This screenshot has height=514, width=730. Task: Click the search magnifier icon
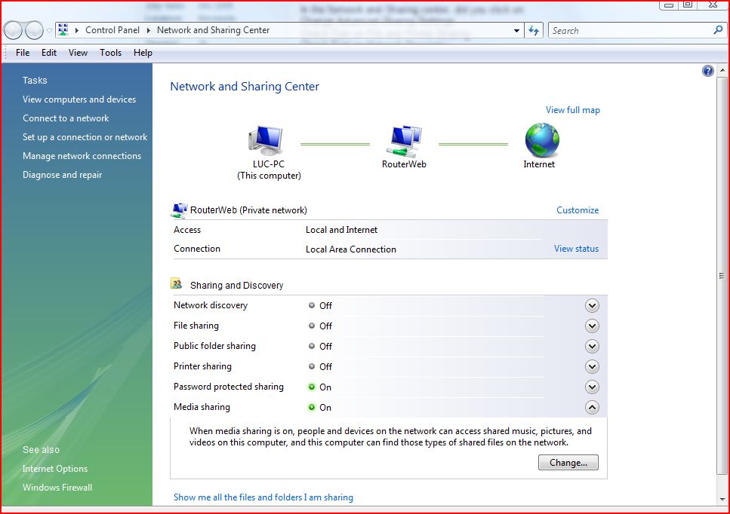point(717,30)
